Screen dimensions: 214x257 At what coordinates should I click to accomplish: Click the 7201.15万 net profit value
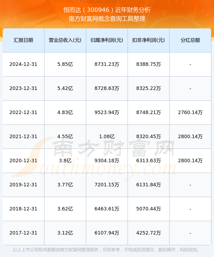(x=107, y=185)
